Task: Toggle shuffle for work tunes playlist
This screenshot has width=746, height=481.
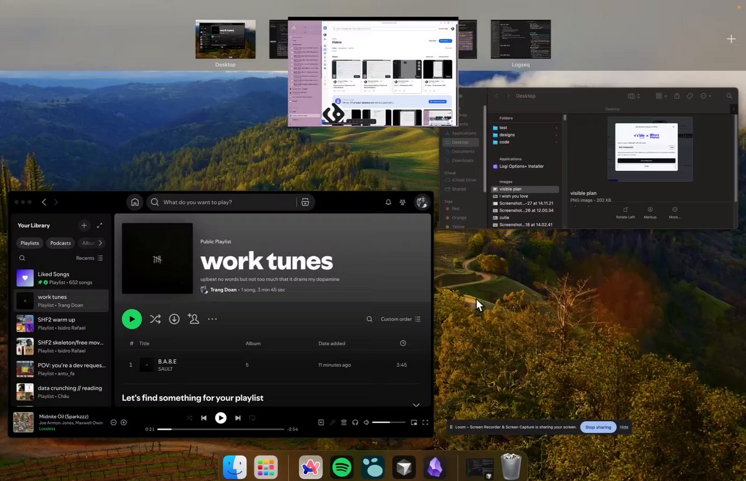Action: point(155,319)
